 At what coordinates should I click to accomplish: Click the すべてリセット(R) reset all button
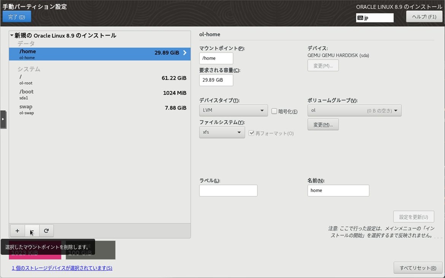[418, 268]
